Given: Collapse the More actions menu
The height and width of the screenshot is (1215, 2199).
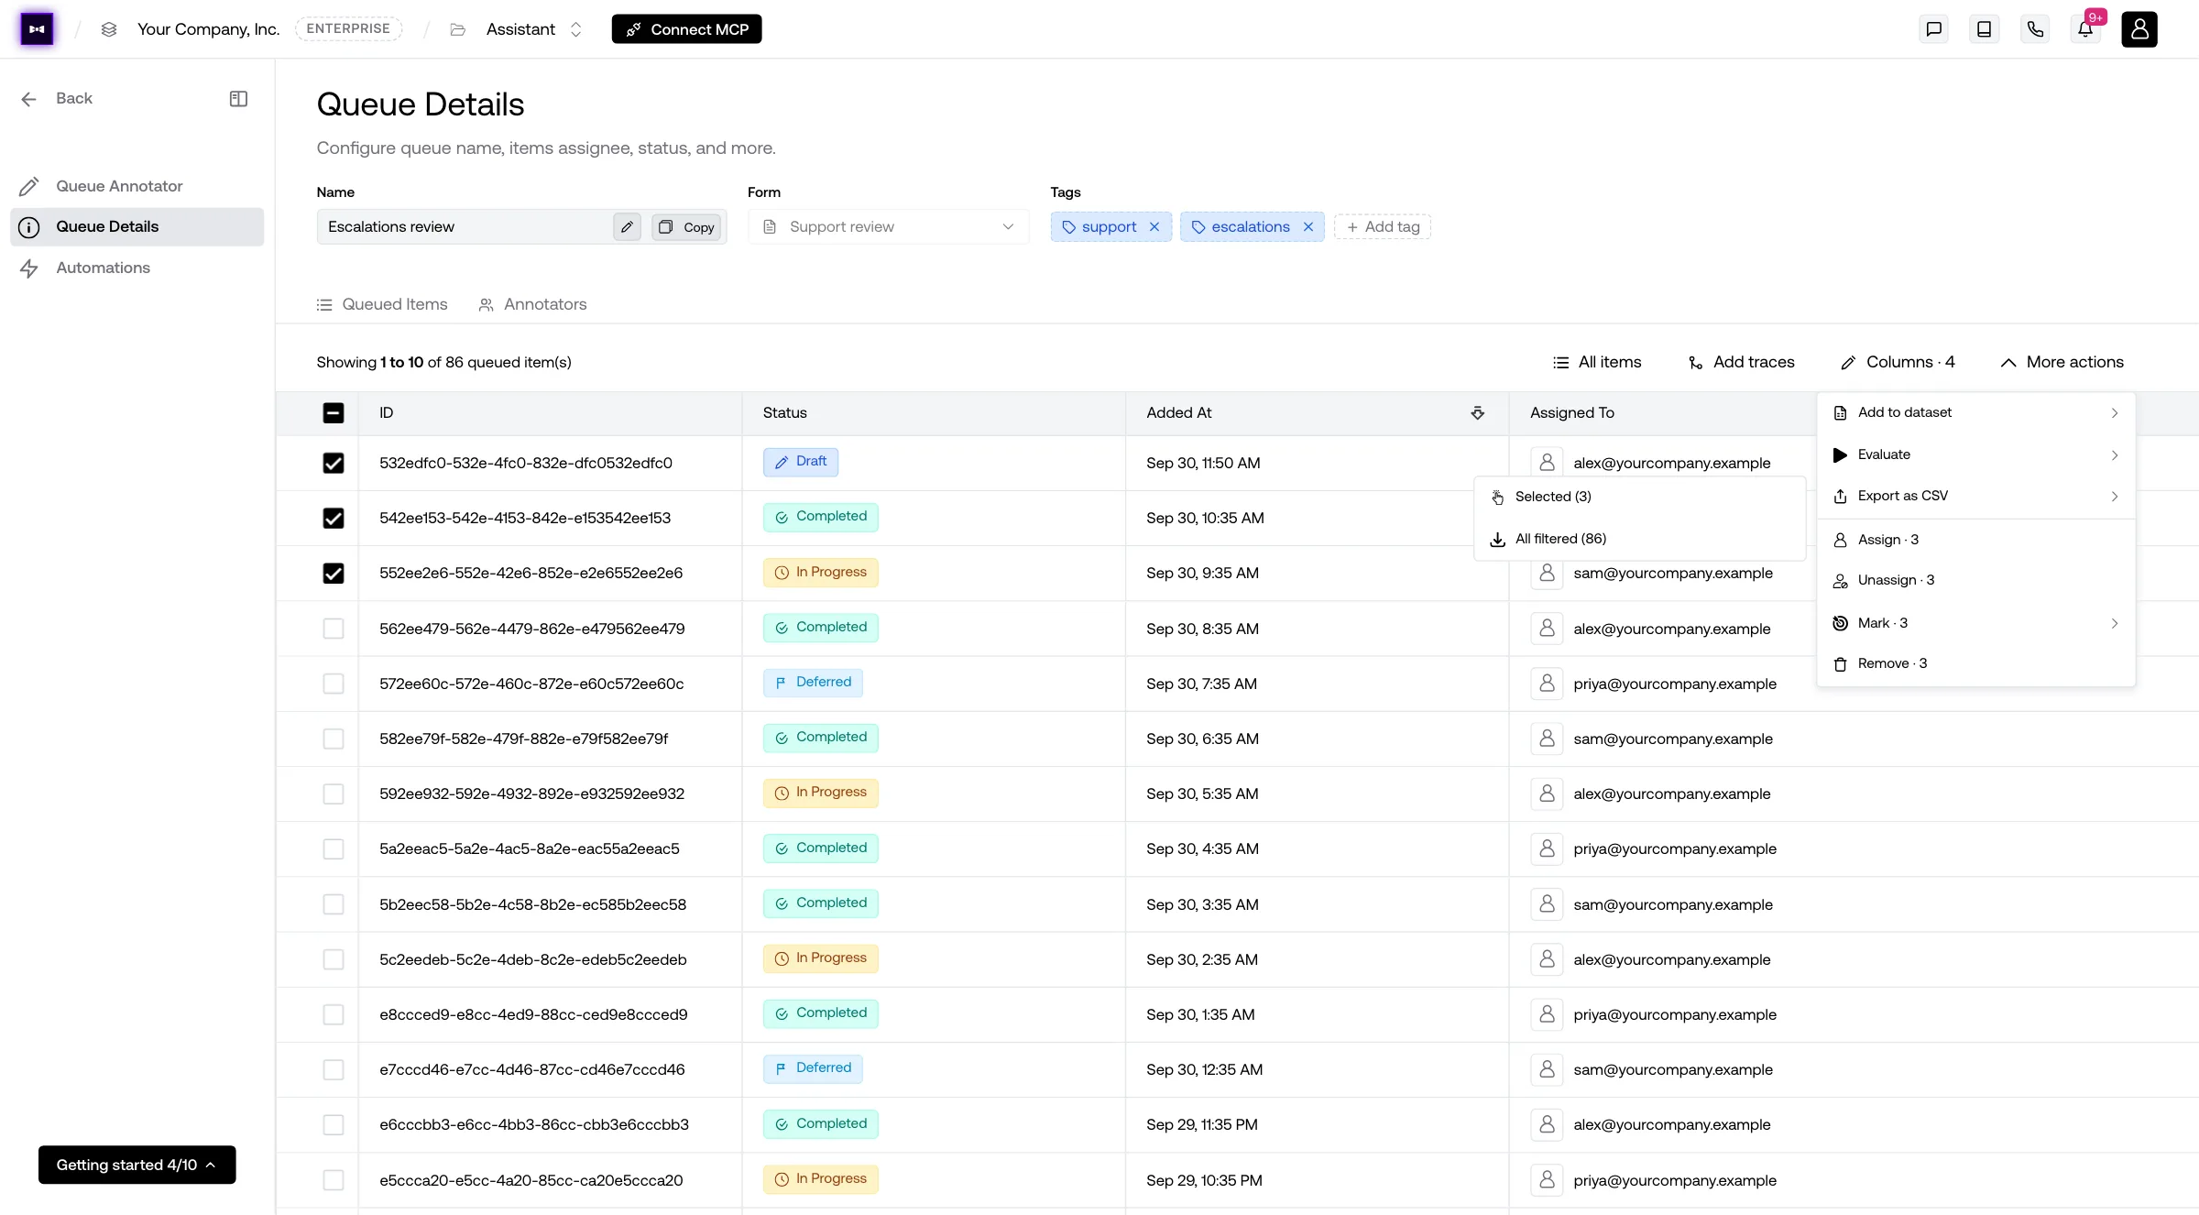Looking at the screenshot, I should coord(2062,362).
